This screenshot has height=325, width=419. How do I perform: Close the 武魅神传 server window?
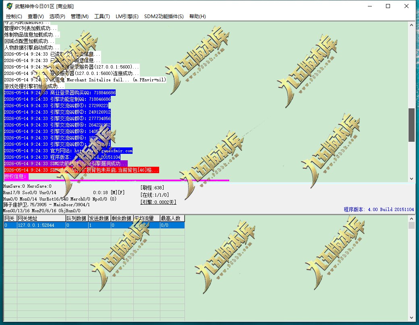pos(406,6)
